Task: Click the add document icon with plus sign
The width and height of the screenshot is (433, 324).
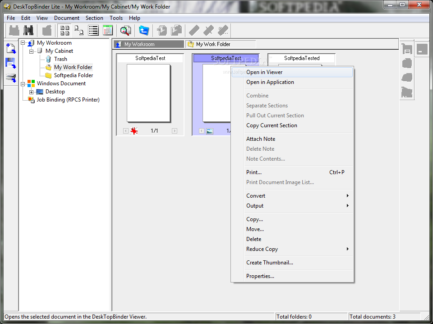Action: point(11,49)
